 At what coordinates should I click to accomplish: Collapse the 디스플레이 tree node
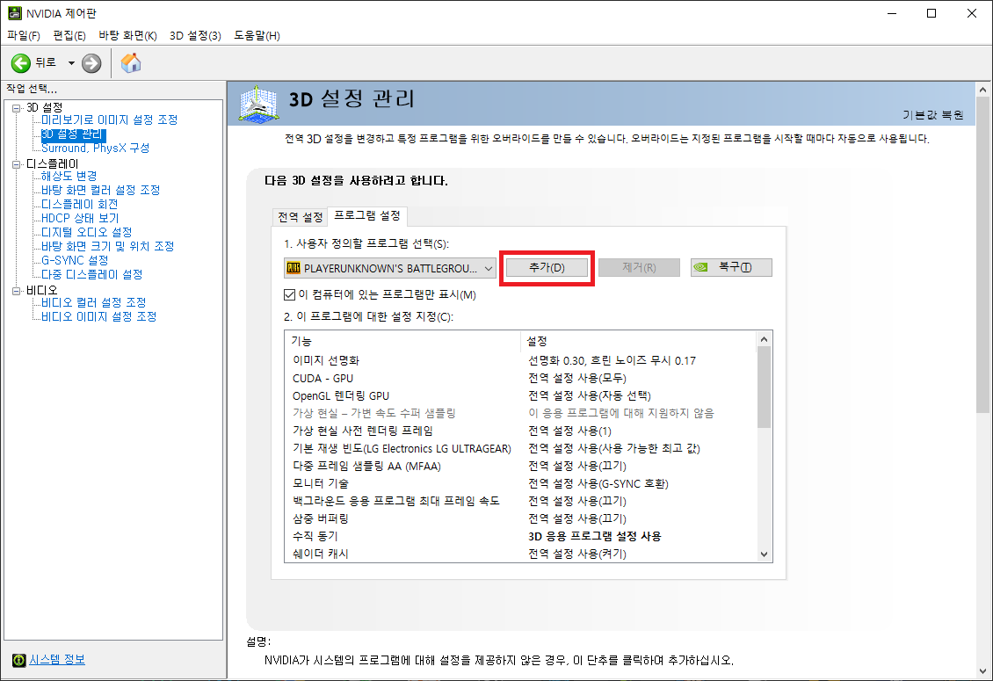pos(17,164)
